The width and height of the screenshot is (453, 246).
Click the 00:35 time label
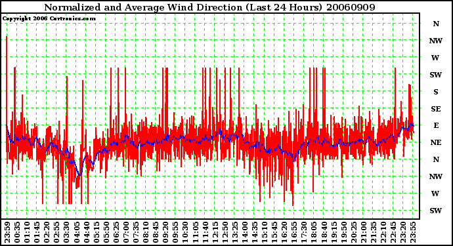pos(17,232)
